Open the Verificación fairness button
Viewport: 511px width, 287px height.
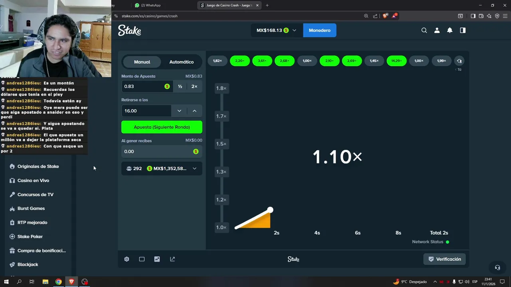click(x=444, y=259)
